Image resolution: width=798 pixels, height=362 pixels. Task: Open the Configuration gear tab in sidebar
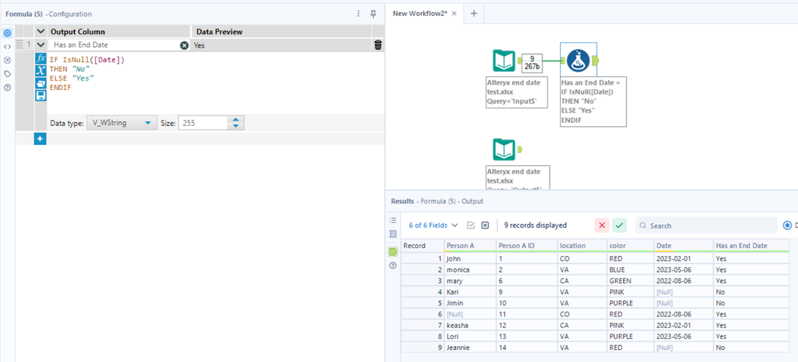coord(7,33)
